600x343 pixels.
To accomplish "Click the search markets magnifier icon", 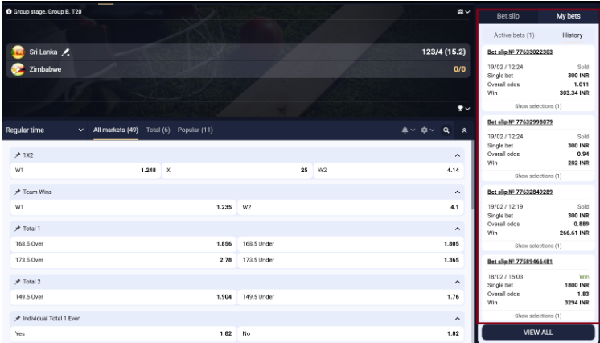I will coord(446,130).
